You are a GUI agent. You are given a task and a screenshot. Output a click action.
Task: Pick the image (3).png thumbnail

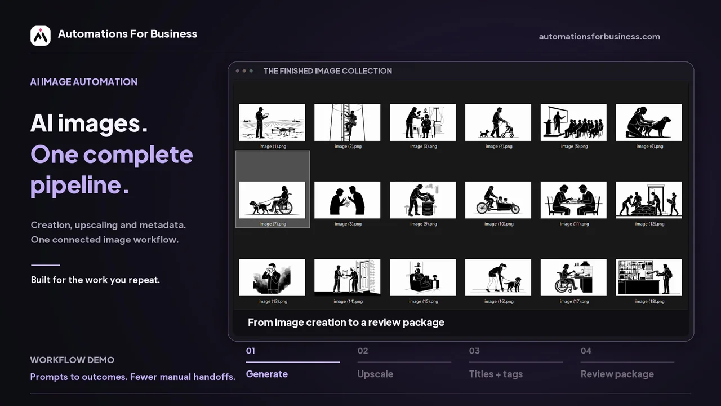[x=423, y=122]
